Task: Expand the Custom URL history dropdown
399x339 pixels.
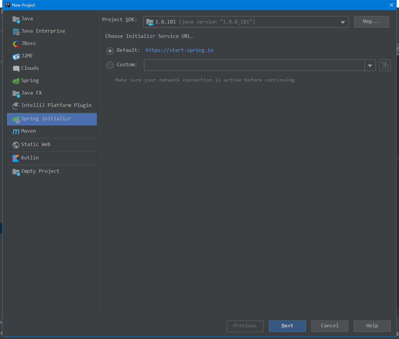Action: (370, 65)
